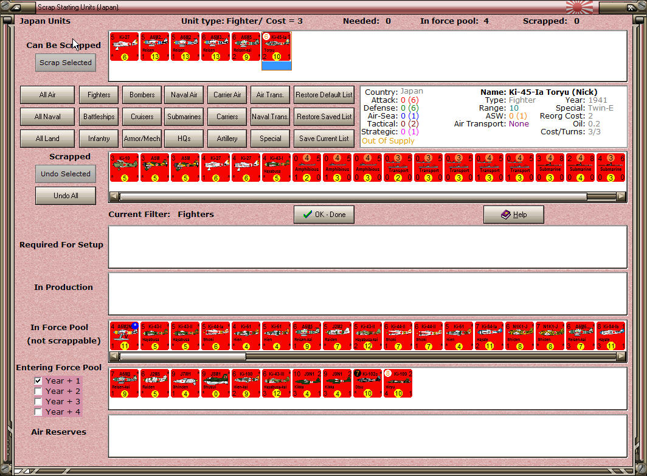
Task: Click Save Current List
Action: pyautogui.click(x=324, y=139)
